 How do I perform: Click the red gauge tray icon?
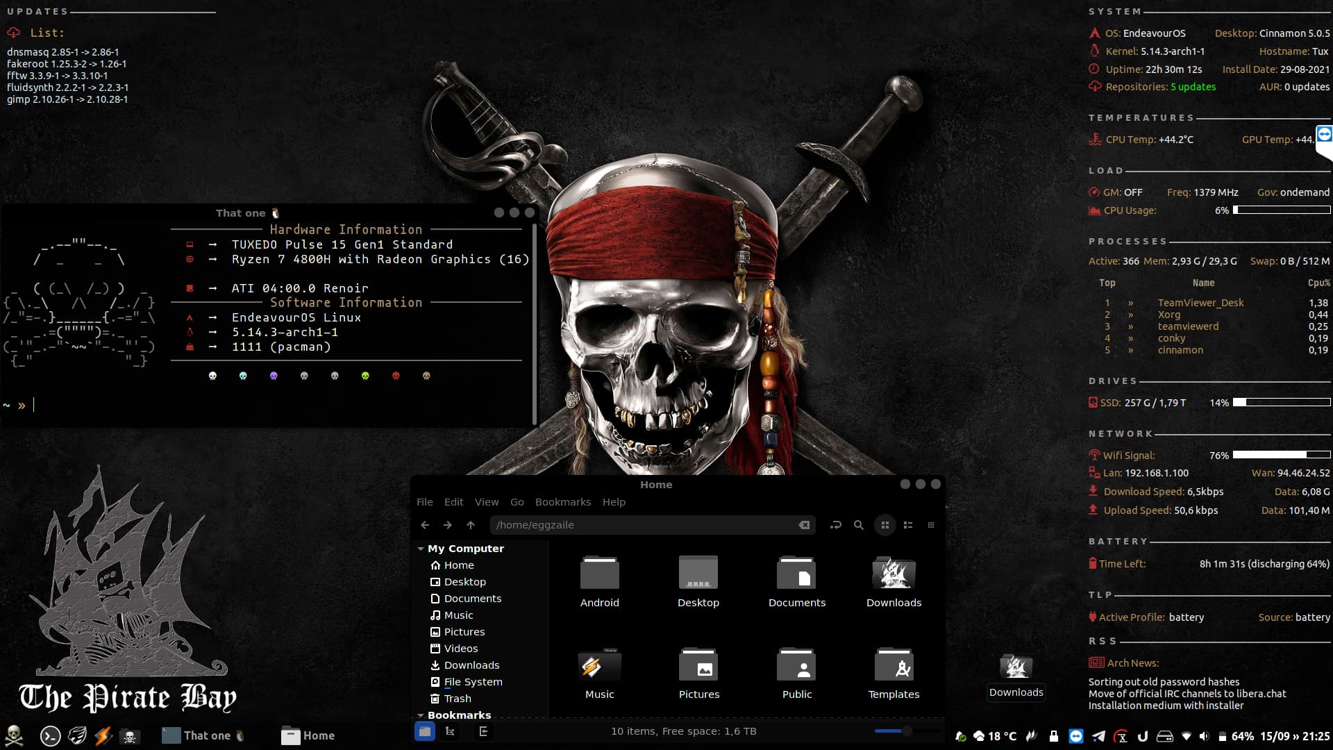click(1121, 736)
